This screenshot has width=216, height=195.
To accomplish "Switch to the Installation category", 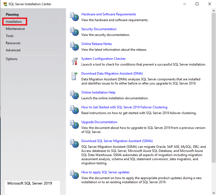I will [14, 22].
